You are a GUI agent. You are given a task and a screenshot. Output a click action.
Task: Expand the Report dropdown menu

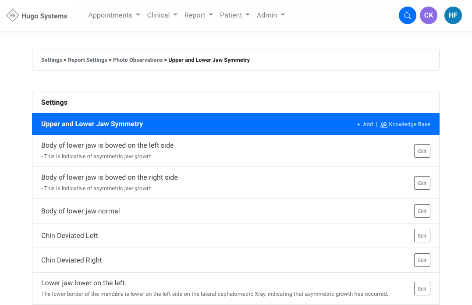[x=199, y=15]
